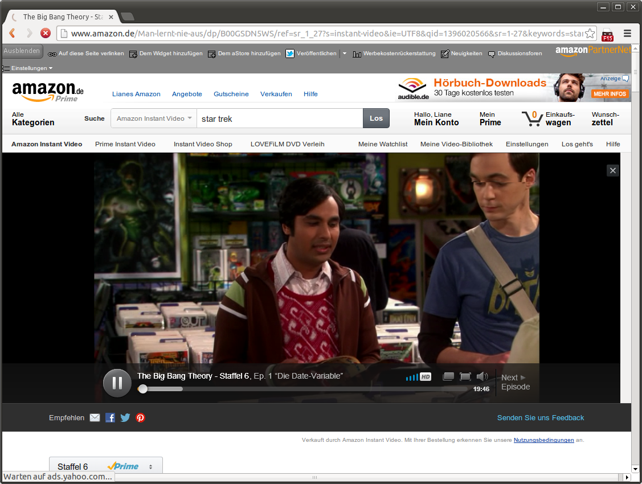Screen dimensions: 642x484
Task: Open video Einstellungen in the navigation bar
Action: pos(527,144)
